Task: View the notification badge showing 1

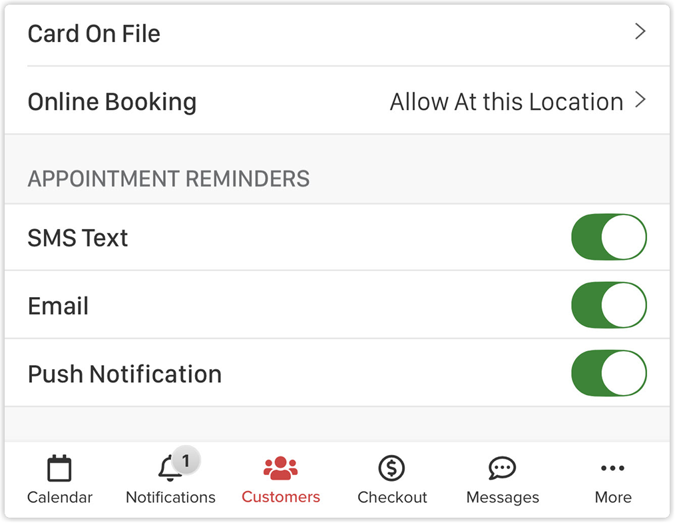Action: tap(186, 460)
